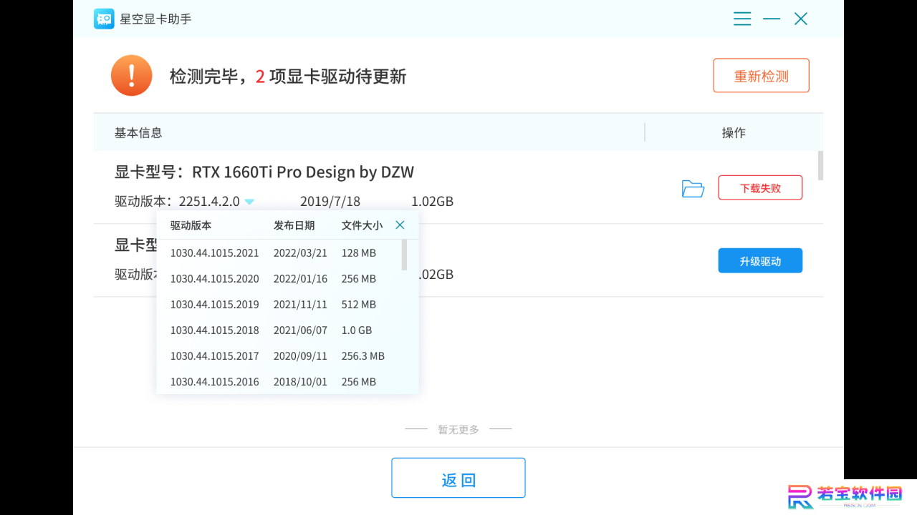Click the orange warning exclamation icon
The height and width of the screenshot is (515, 917).
[132, 75]
